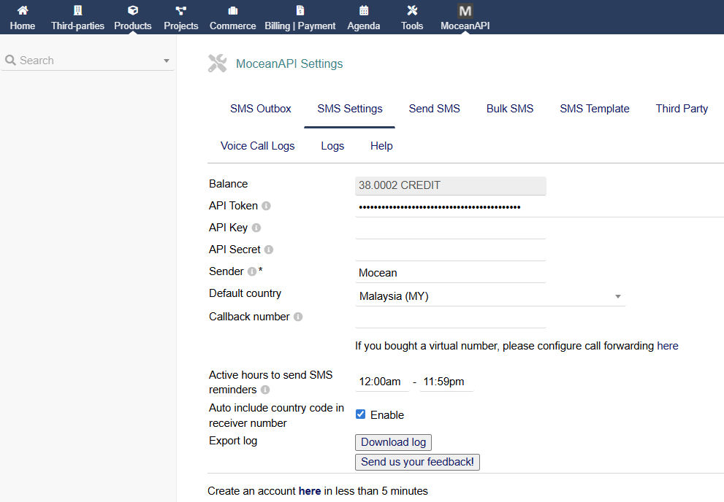This screenshot has width=724, height=502.
Task: Open Third-parties building icon
Action: [77, 11]
